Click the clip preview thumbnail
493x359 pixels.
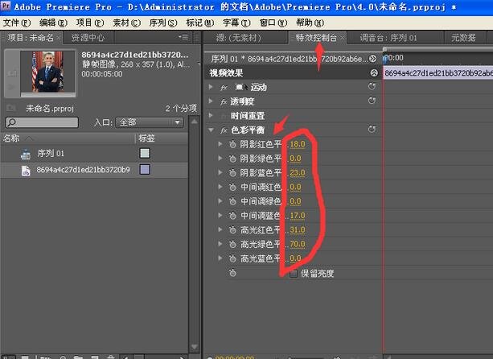[x=47, y=72]
